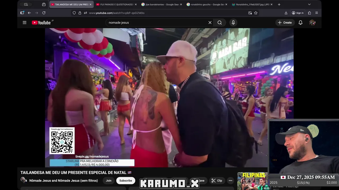Toggle the browser sidebar icon
339x190 pixels.
[x=22, y=13]
